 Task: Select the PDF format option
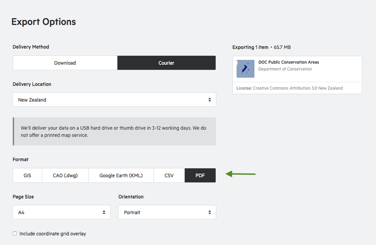200,175
